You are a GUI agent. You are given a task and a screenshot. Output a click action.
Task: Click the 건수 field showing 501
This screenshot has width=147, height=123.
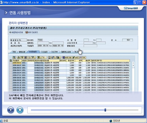(128, 40)
